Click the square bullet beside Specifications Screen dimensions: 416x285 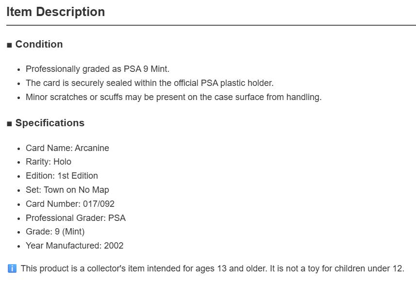[9, 124]
